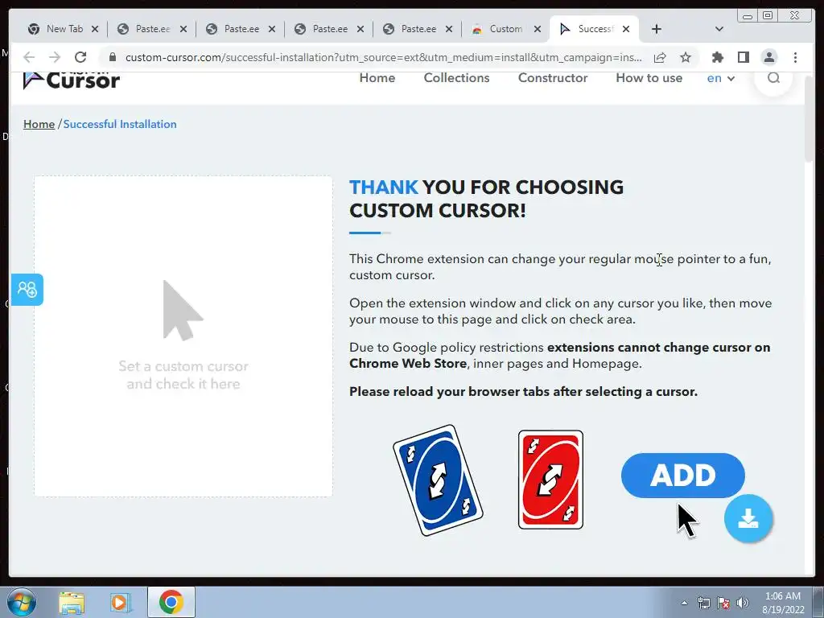Click the volume speaker tray icon
The height and width of the screenshot is (618, 824).
tap(743, 603)
